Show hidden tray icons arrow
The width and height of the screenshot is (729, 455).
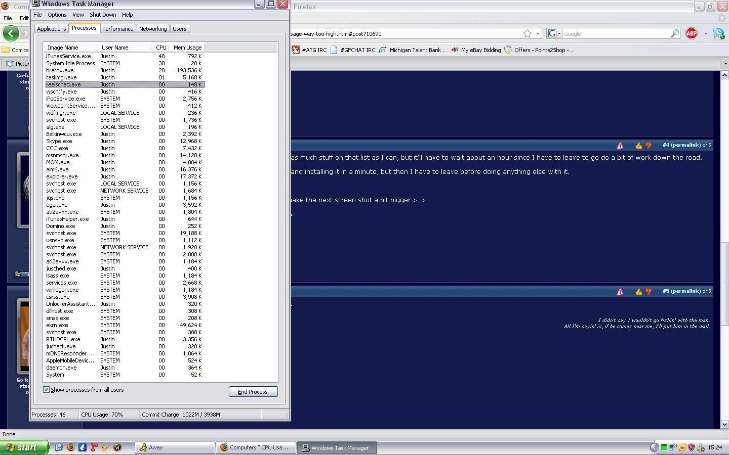point(654,447)
